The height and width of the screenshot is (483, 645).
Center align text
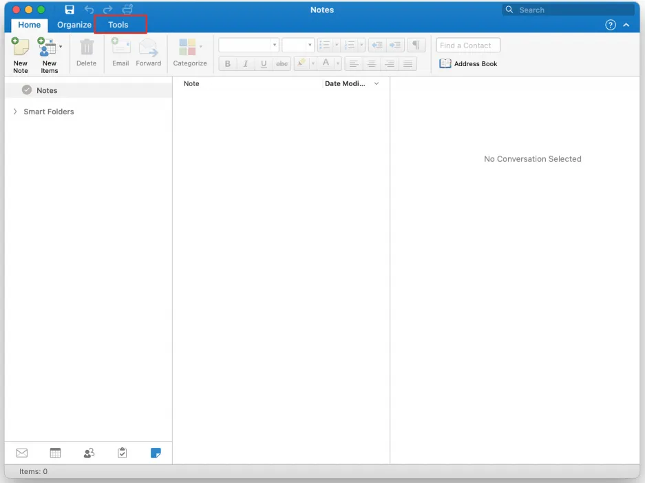[372, 64]
